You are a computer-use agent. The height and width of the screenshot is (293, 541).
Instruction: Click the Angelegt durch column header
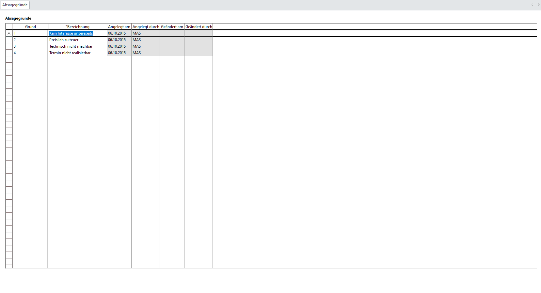(x=146, y=27)
